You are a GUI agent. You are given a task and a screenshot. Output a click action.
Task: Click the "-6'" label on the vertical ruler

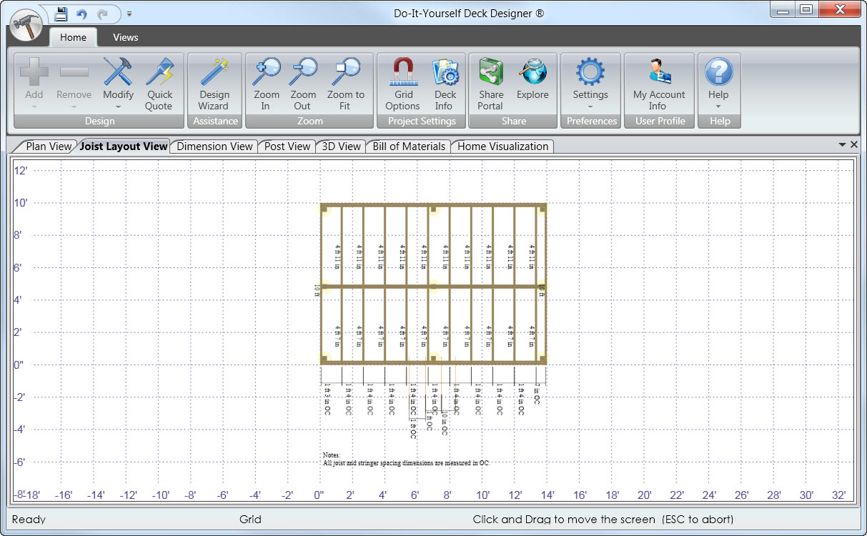click(21, 462)
